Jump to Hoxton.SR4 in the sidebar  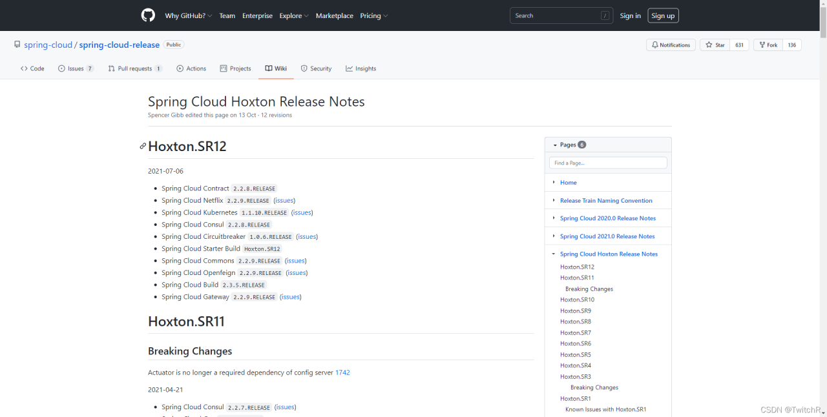pos(576,365)
